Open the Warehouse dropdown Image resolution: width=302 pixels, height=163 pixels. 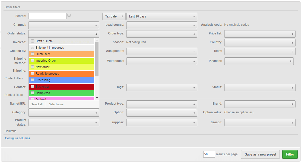pyautogui.click(x=161, y=61)
